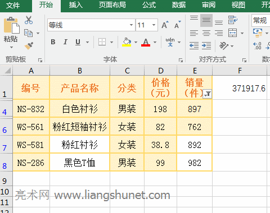Screen dimensions: 270x213
Task: Open the filter button on 销量 column
Action: (x=208, y=94)
